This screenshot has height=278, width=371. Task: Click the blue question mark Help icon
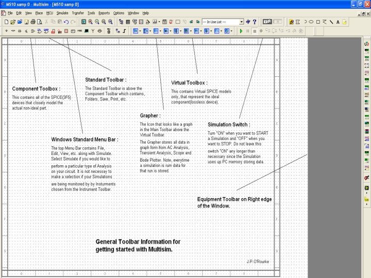[x=255, y=22]
